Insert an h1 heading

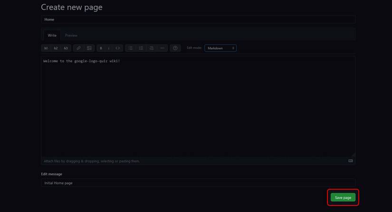pyautogui.click(x=46, y=48)
